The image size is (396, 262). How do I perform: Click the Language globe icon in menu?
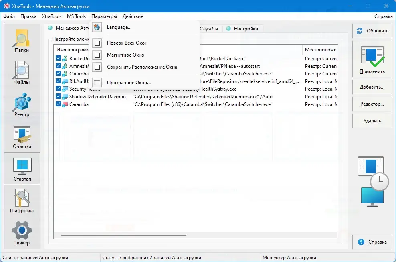pyautogui.click(x=97, y=27)
